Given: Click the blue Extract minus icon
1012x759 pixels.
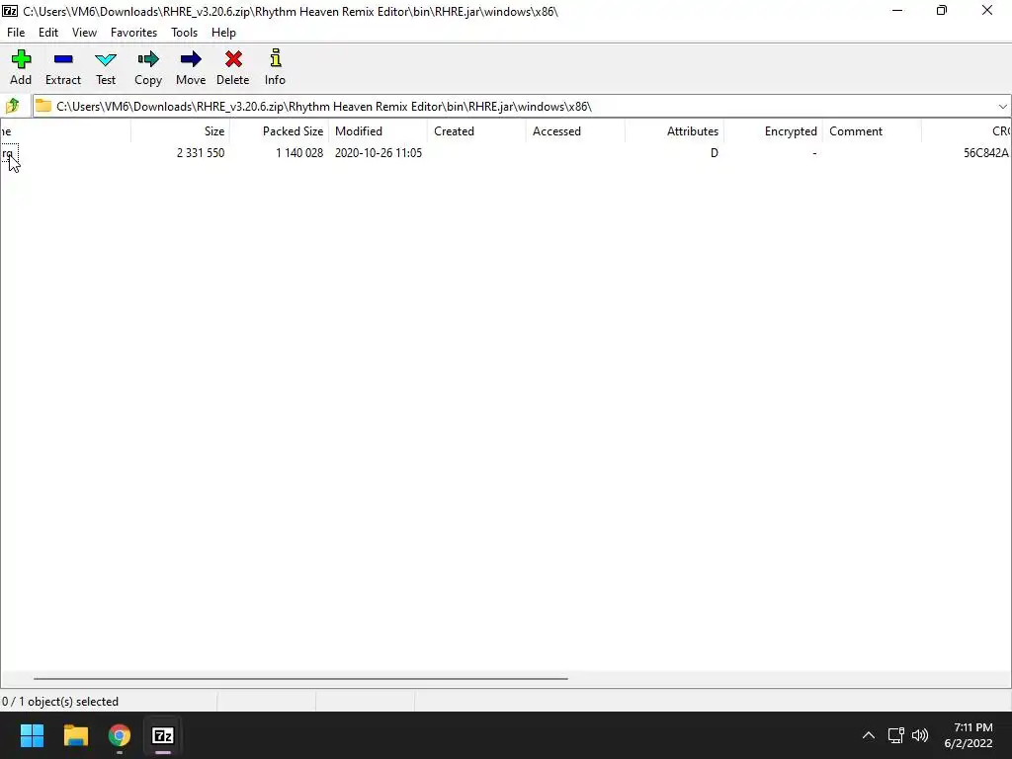Looking at the screenshot, I should 63,59.
